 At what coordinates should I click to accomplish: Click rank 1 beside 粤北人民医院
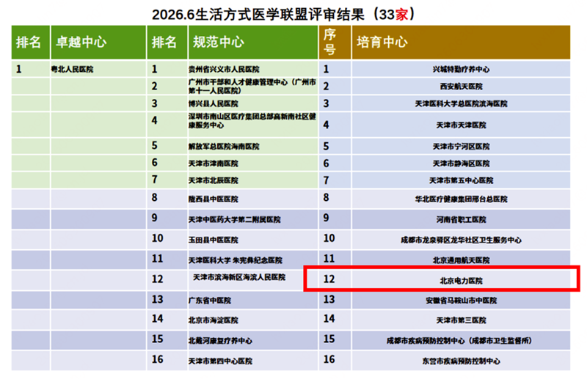point(19,69)
